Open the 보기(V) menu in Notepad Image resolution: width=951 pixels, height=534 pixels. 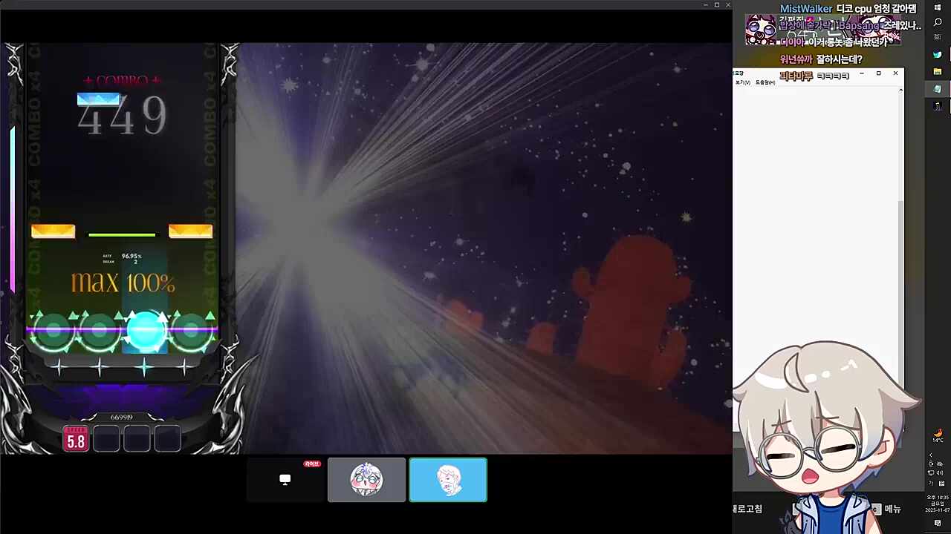742,82
